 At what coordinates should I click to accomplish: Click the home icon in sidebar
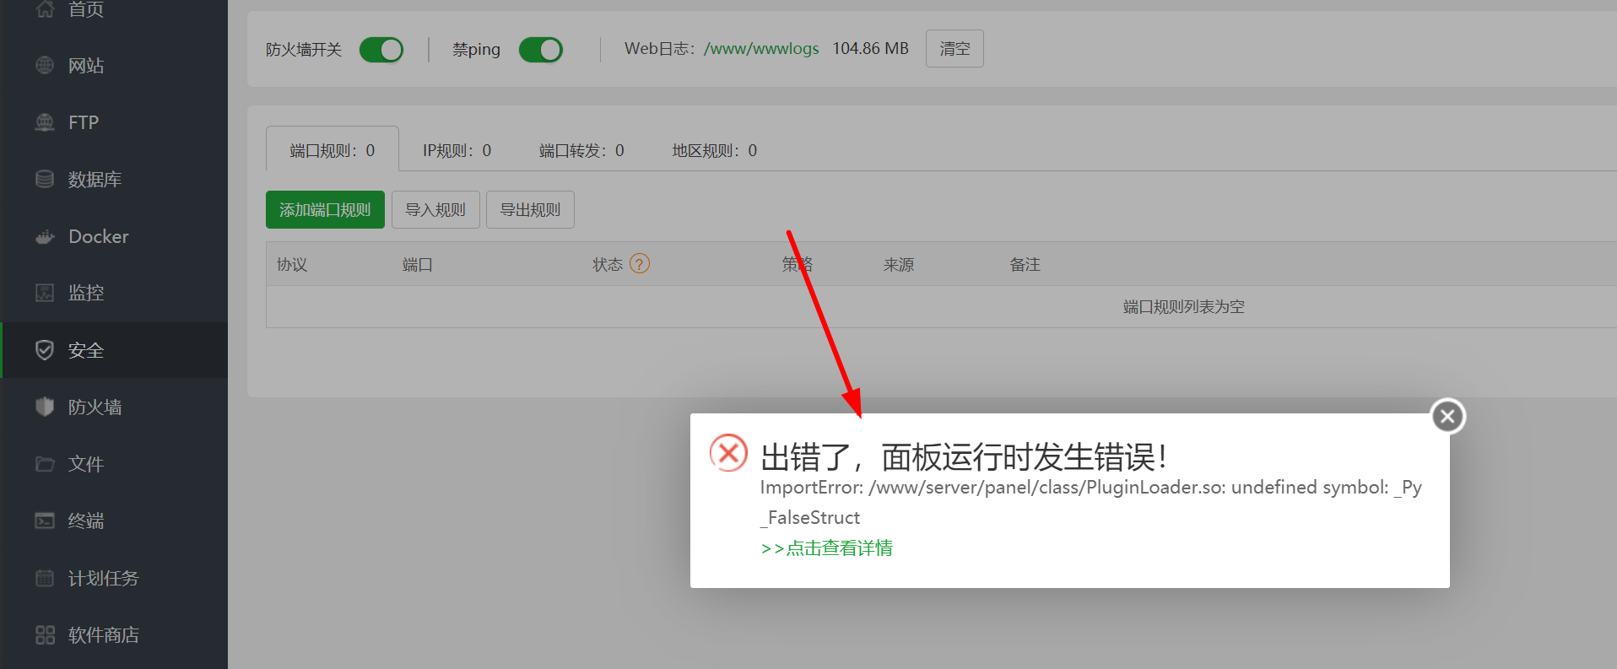click(45, 8)
